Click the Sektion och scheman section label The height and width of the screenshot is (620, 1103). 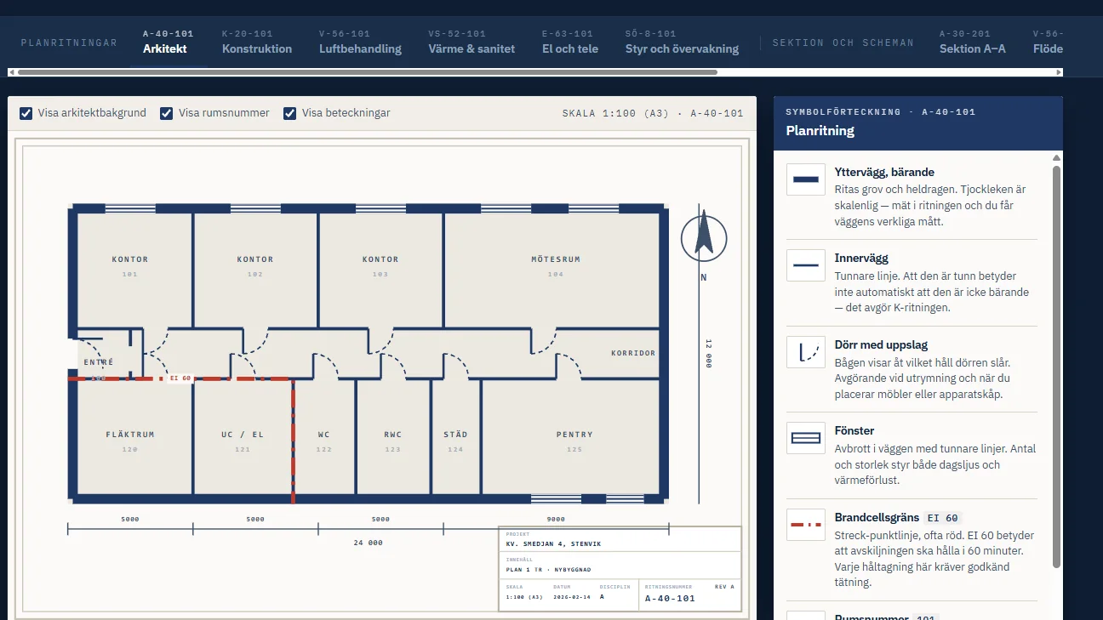843,43
